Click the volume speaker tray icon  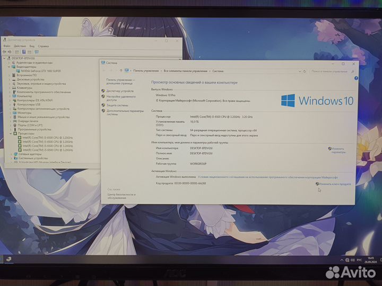tap(352, 260)
